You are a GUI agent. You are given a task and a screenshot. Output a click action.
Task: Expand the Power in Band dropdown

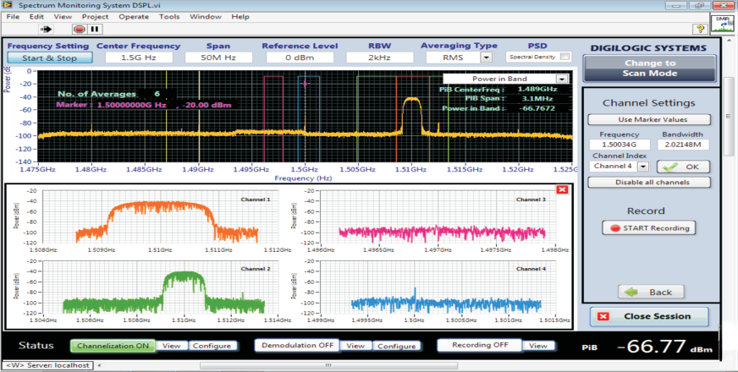point(561,79)
